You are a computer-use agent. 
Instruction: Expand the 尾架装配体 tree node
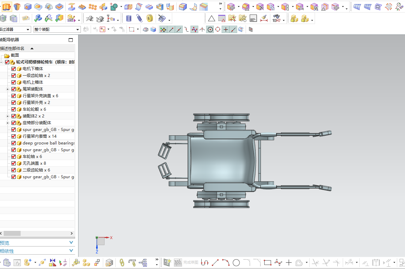[x=7, y=89]
